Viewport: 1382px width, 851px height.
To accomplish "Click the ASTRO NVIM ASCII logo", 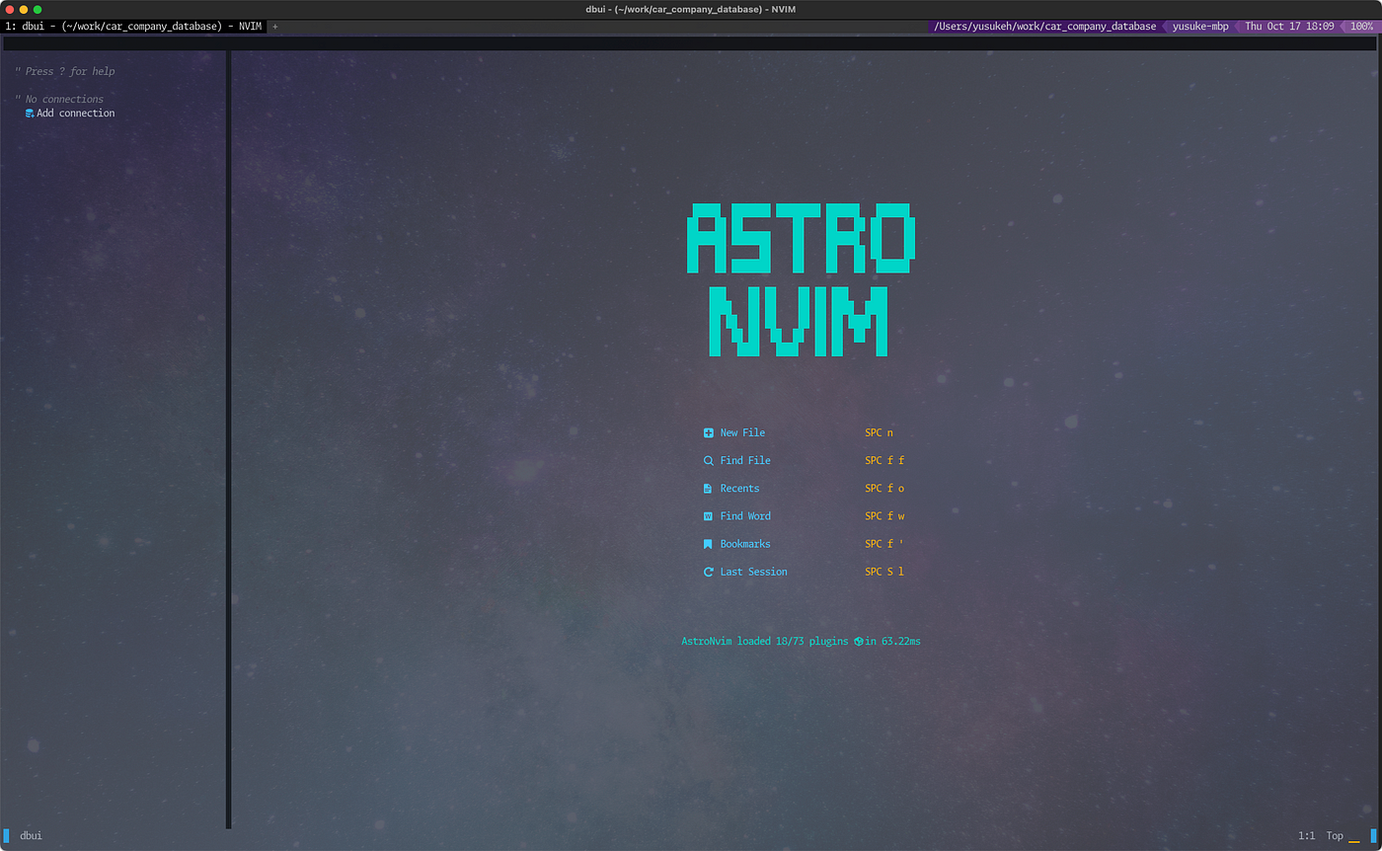I will (x=801, y=279).
